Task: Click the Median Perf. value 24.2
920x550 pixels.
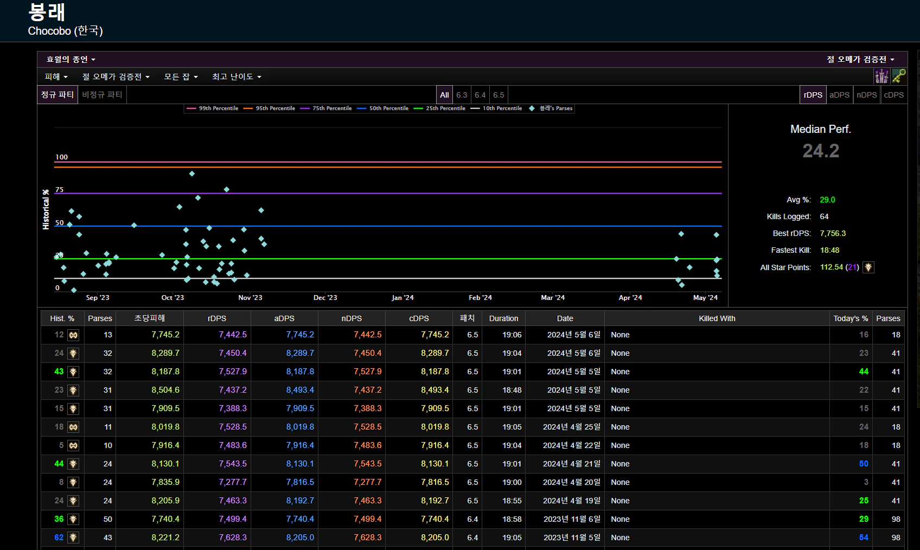Action: (821, 151)
